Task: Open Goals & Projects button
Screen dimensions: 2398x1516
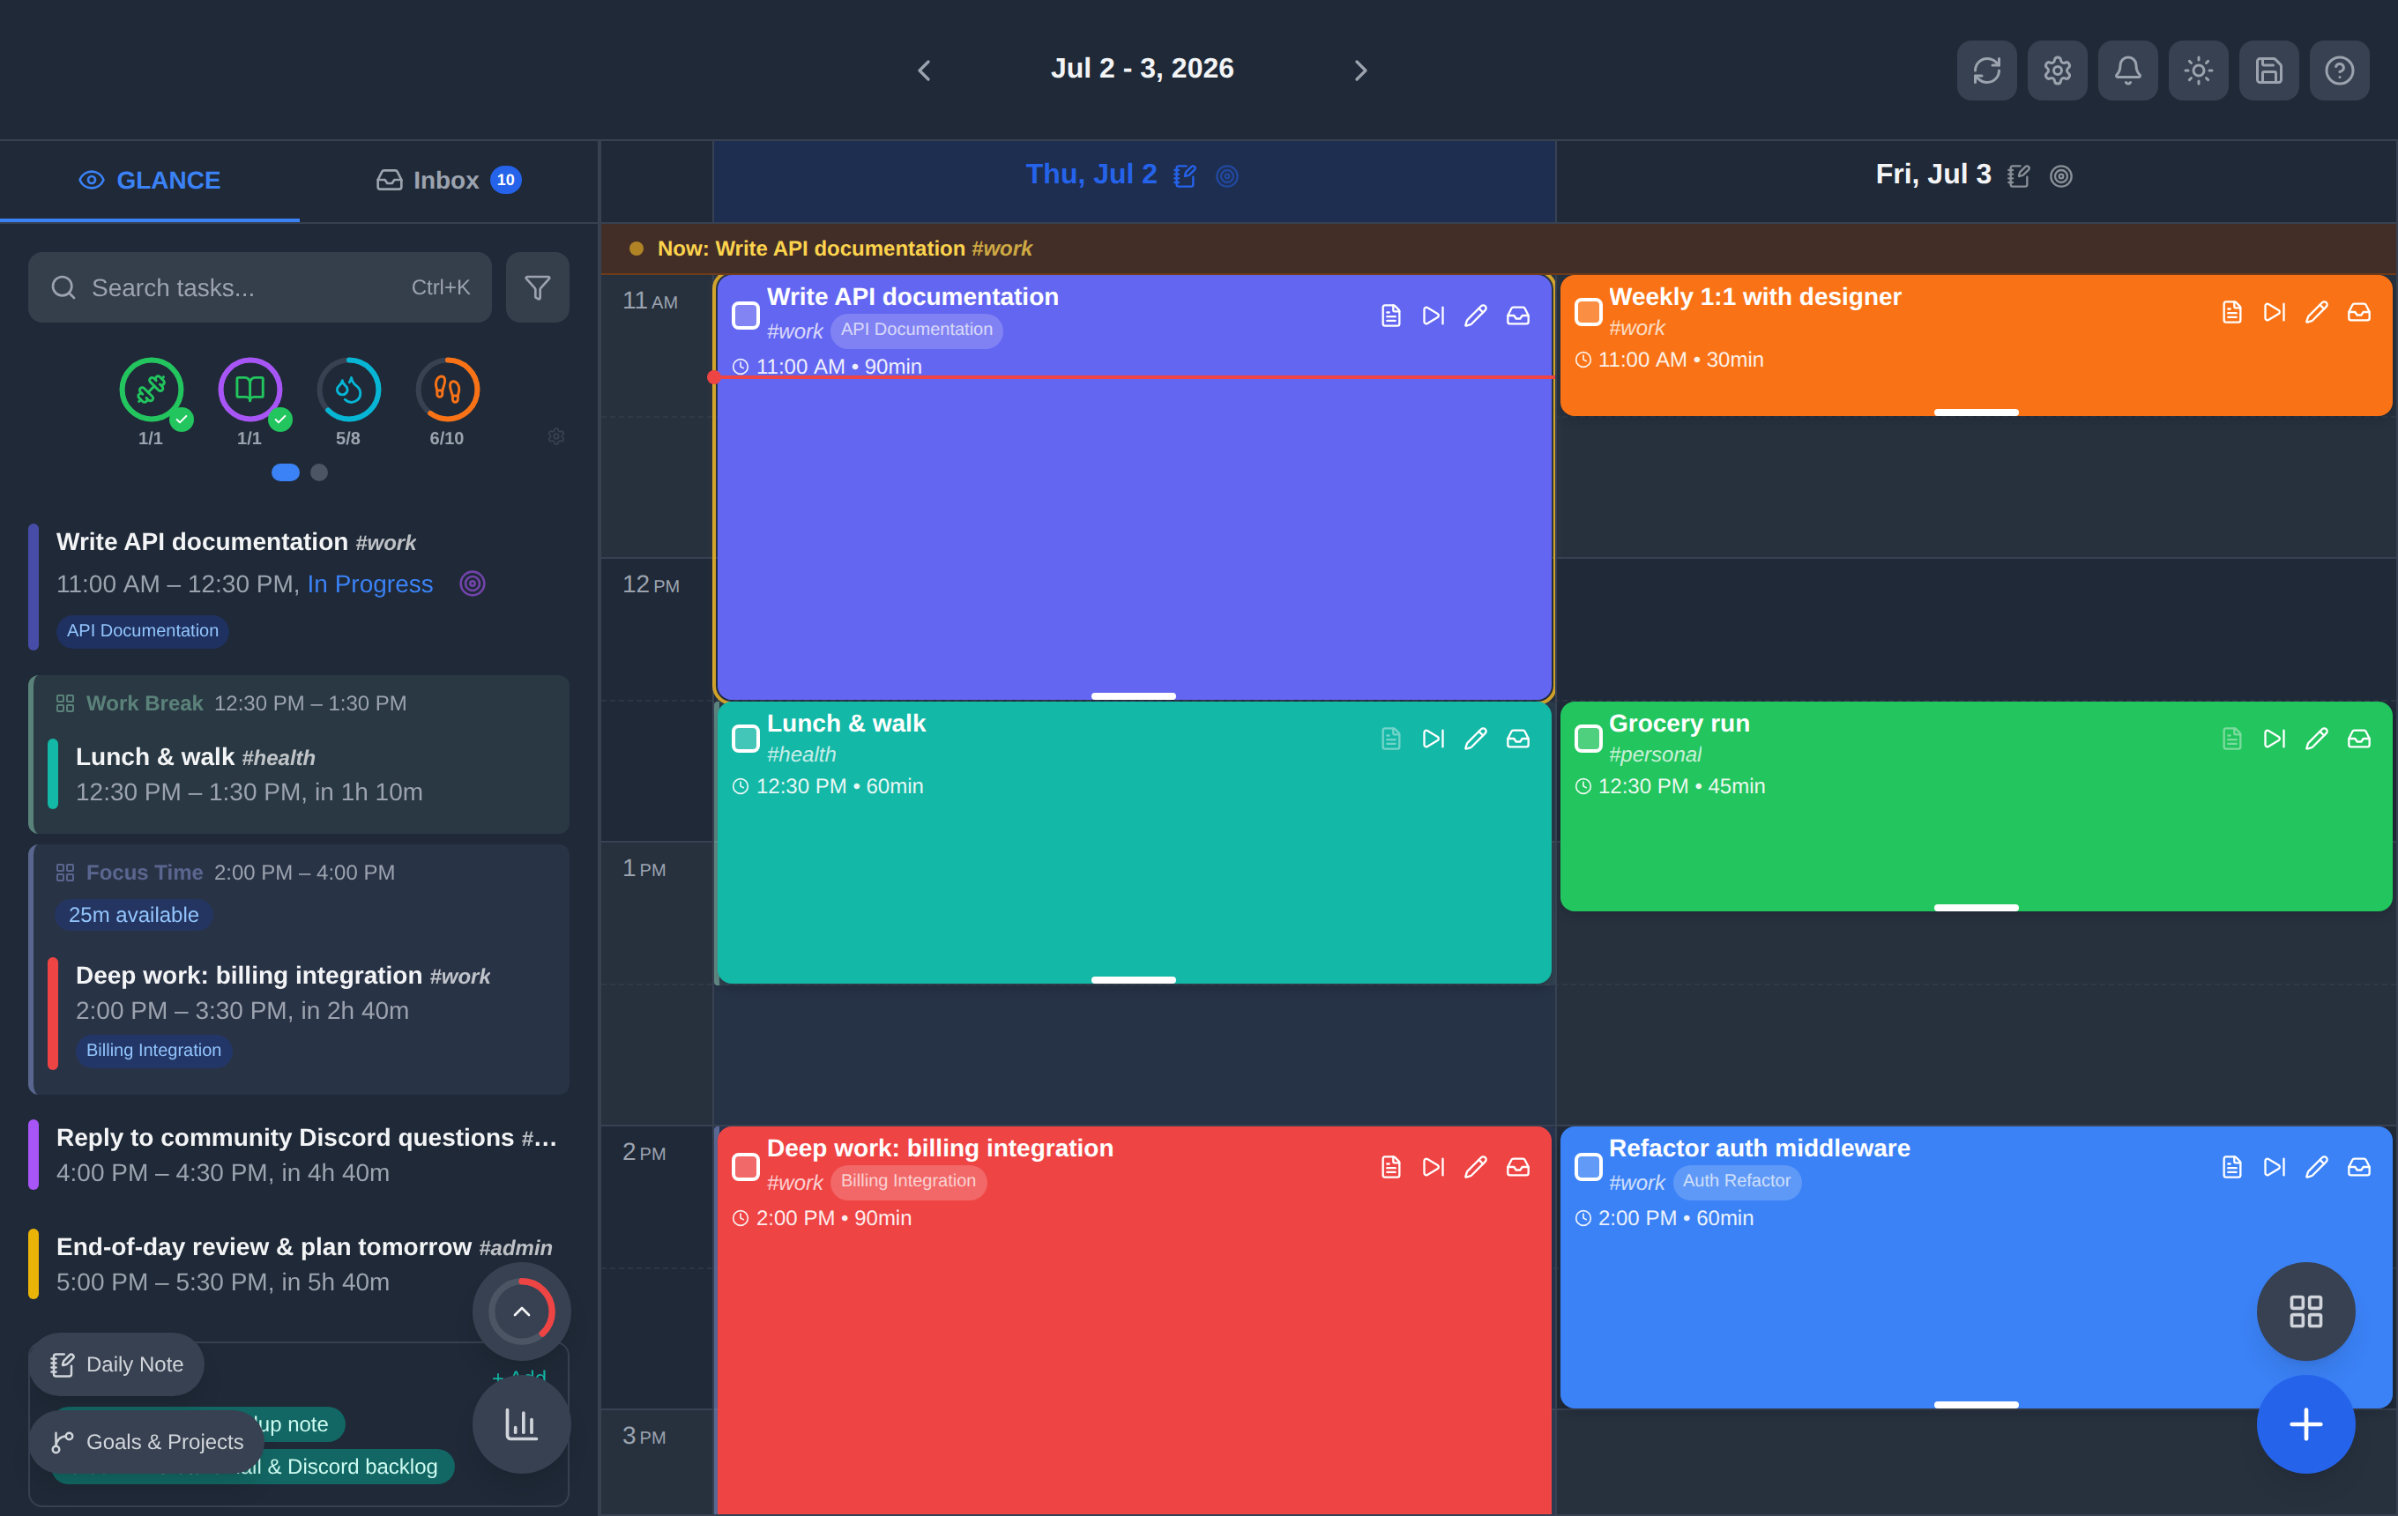Action: tap(146, 1442)
